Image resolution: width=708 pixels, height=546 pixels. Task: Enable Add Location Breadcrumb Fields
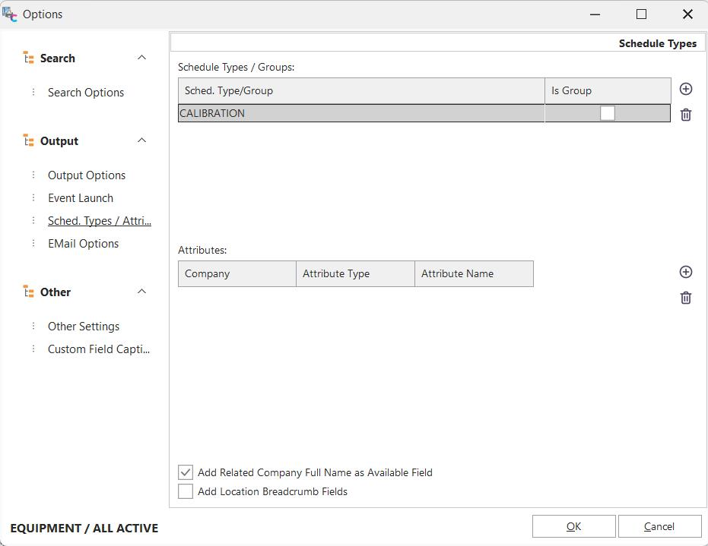(x=186, y=491)
